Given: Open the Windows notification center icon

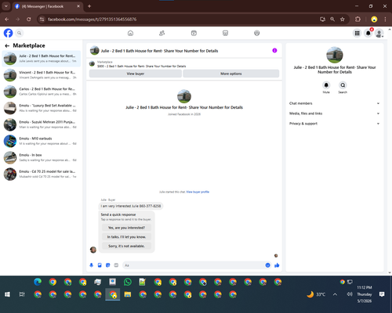Looking at the screenshot, I should pyautogui.click(x=382, y=294).
